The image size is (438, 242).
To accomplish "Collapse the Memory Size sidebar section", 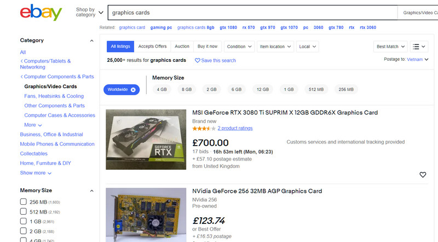I will [x=91, y=191].
